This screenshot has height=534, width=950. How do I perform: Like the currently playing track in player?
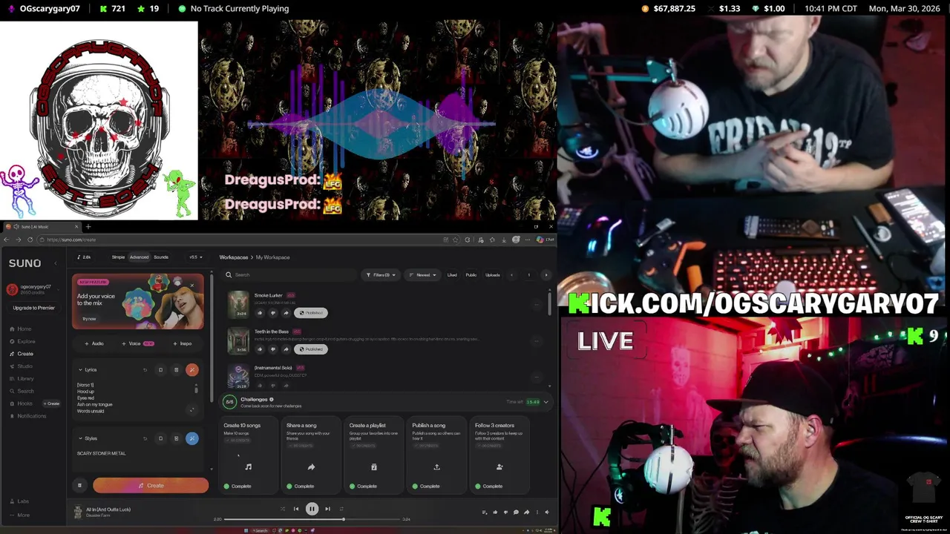495,512
